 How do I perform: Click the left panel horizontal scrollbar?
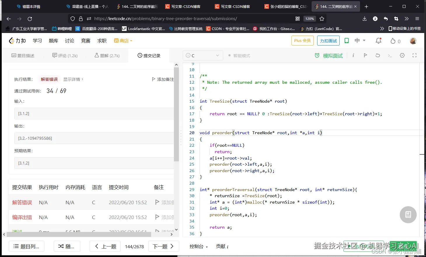coord(79,234)
